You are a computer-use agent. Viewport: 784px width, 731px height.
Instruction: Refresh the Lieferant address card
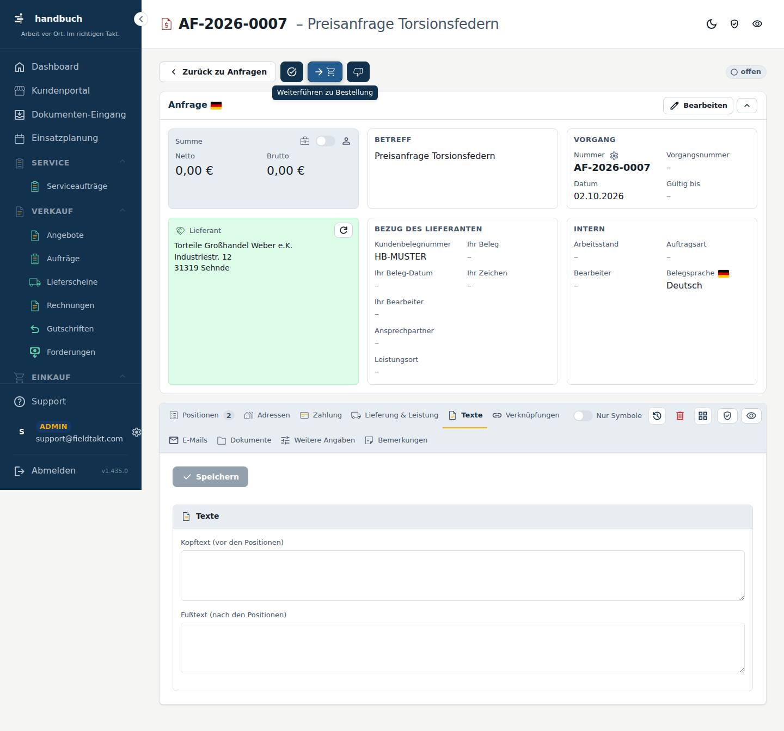click(344, 230)
